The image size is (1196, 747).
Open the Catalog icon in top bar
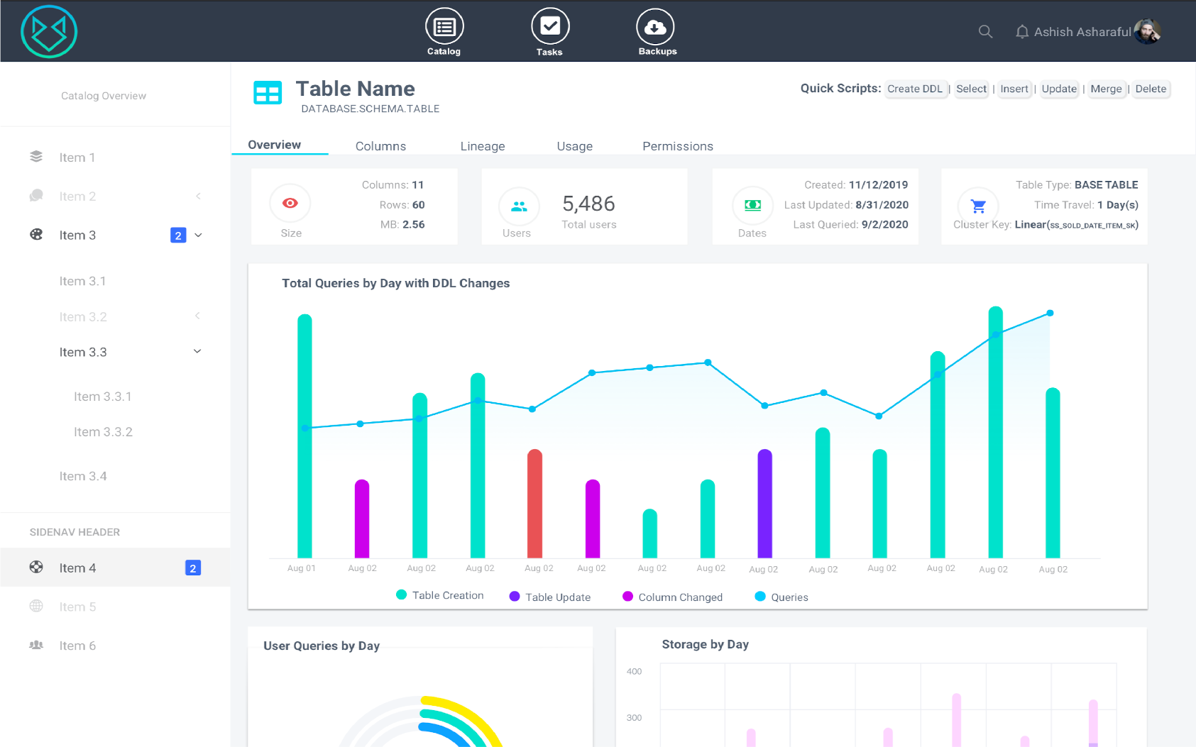click(444, 27)
